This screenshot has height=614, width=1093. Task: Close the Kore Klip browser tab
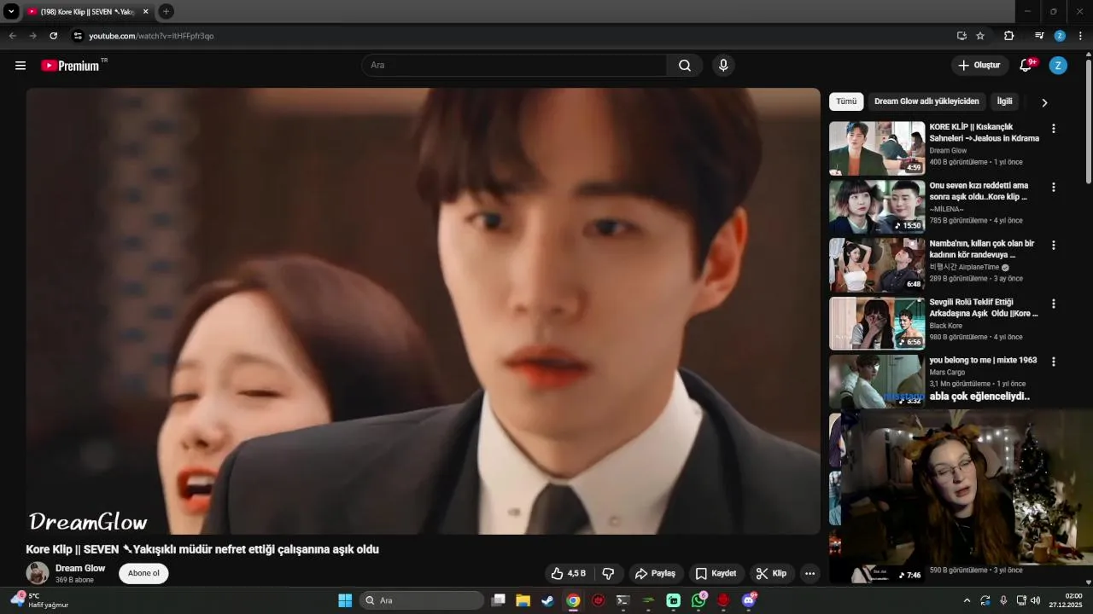coord(145,12)
